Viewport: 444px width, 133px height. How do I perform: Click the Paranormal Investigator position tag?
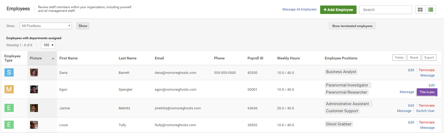point(348,85)
